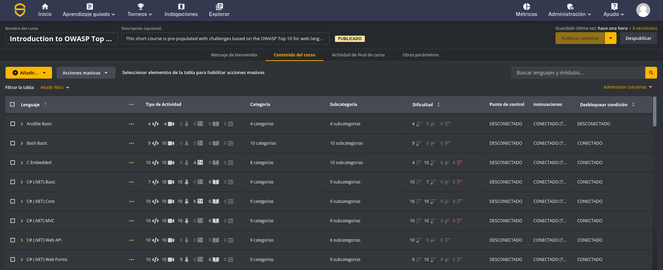Check the C# (.NET) Core row checkbox
Viewport: 663px width, 270px height.
pos(13,201)
